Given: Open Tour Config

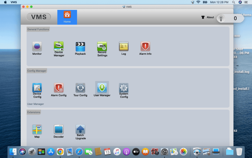Looking at the screenshot, I should [80, 88].
